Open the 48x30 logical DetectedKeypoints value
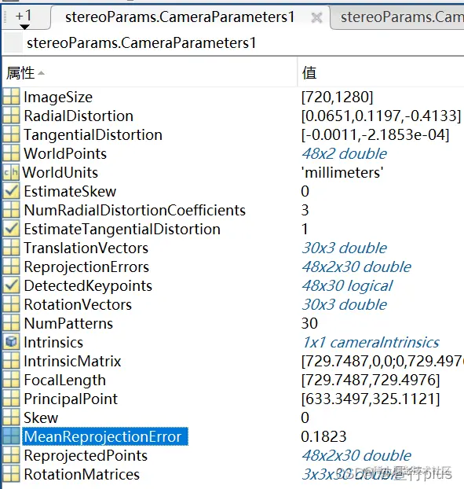This screenshot has height=489, width=464. 347,286
